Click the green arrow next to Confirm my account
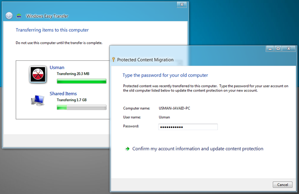 (x=127, y=149)
